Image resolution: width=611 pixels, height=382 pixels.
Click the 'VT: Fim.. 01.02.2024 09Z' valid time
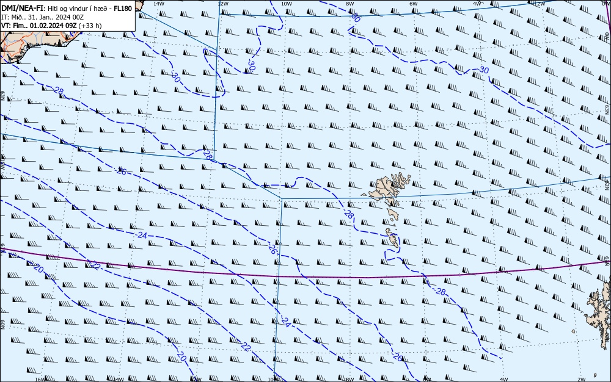[x=39, y=26]
